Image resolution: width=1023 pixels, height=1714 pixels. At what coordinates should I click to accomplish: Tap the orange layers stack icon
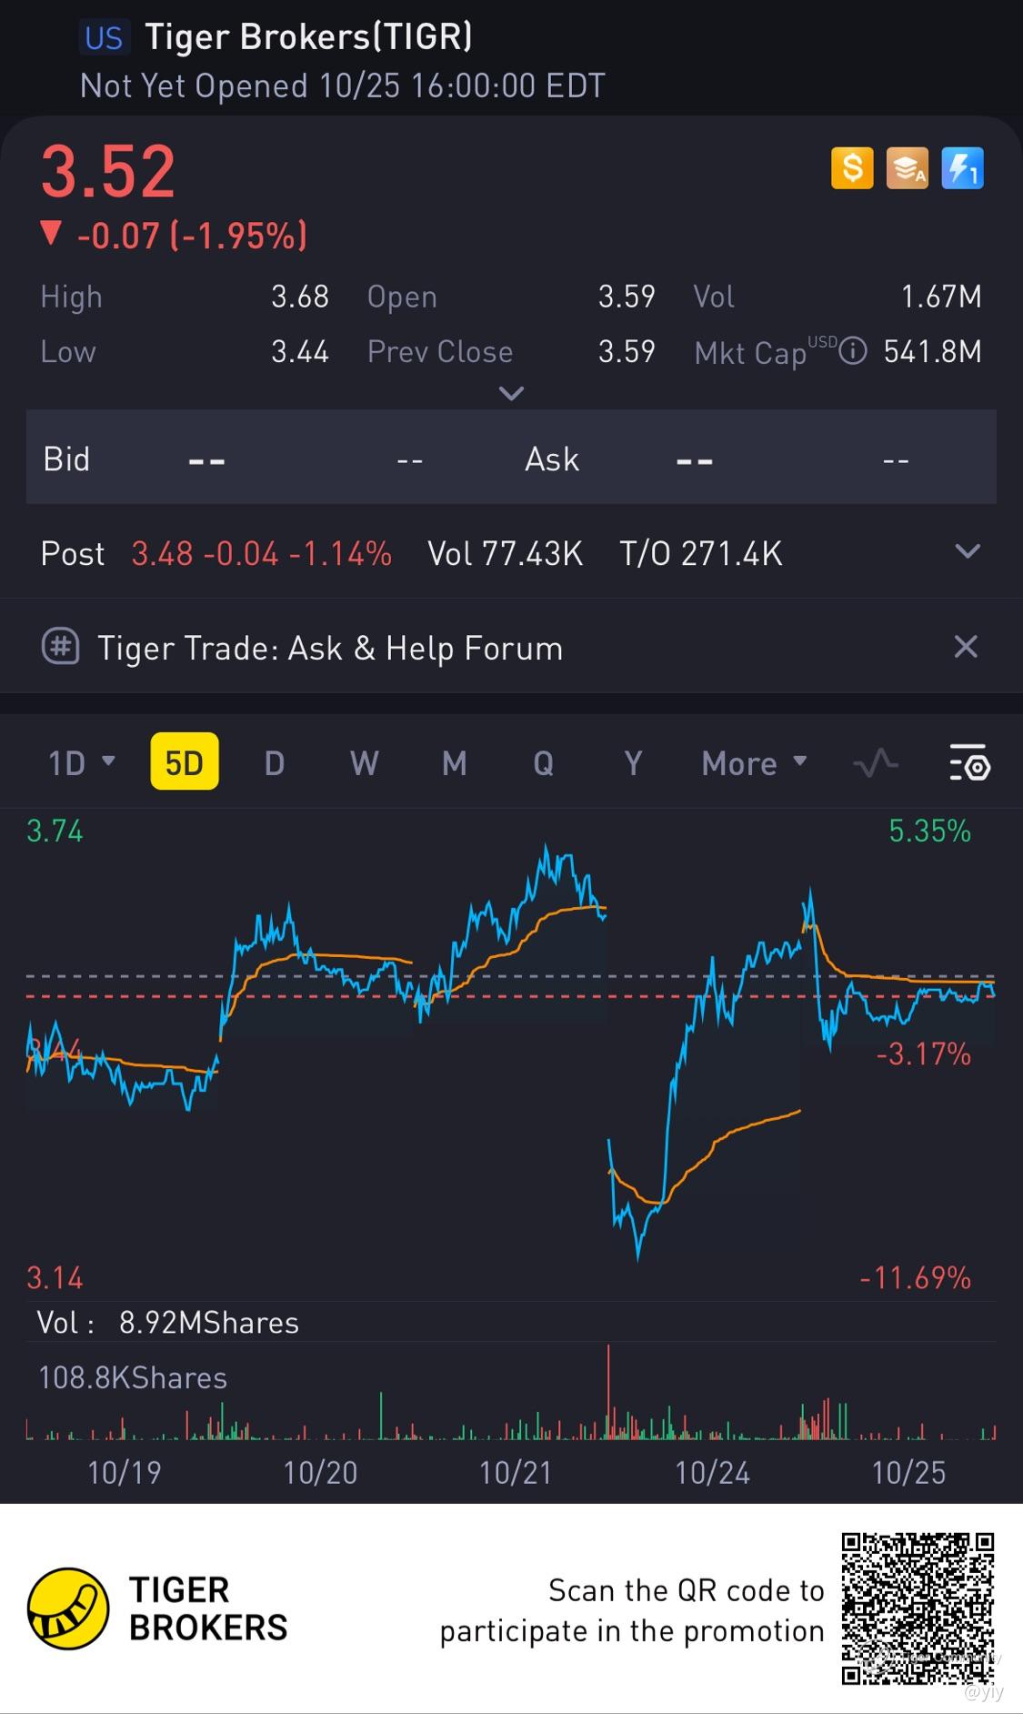907,168
